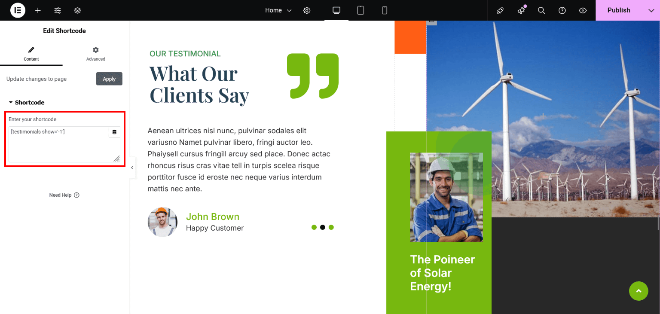Click the Elementor logo menu
Image resolution: width=660 pixels, height=314 pixels.
18,10
